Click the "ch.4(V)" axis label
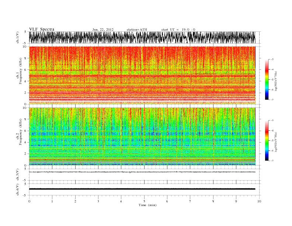Viewport: 292px width, 226px height. click(x=18, y=189)
